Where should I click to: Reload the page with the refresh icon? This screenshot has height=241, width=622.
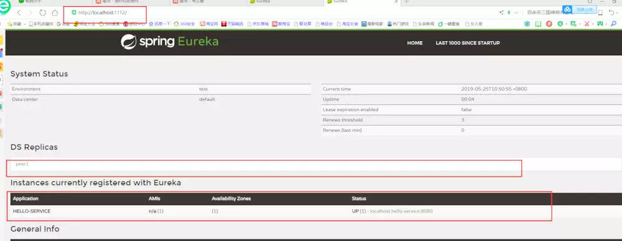point(42,12)
